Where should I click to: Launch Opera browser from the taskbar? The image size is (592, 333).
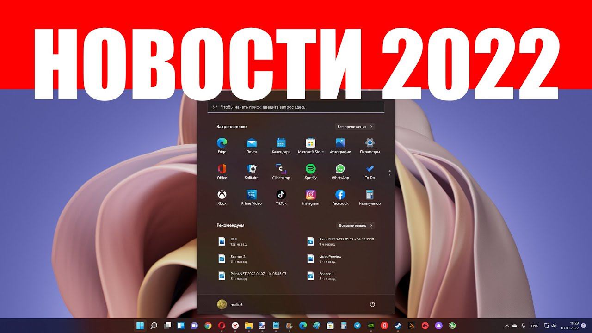click(222, 326)
